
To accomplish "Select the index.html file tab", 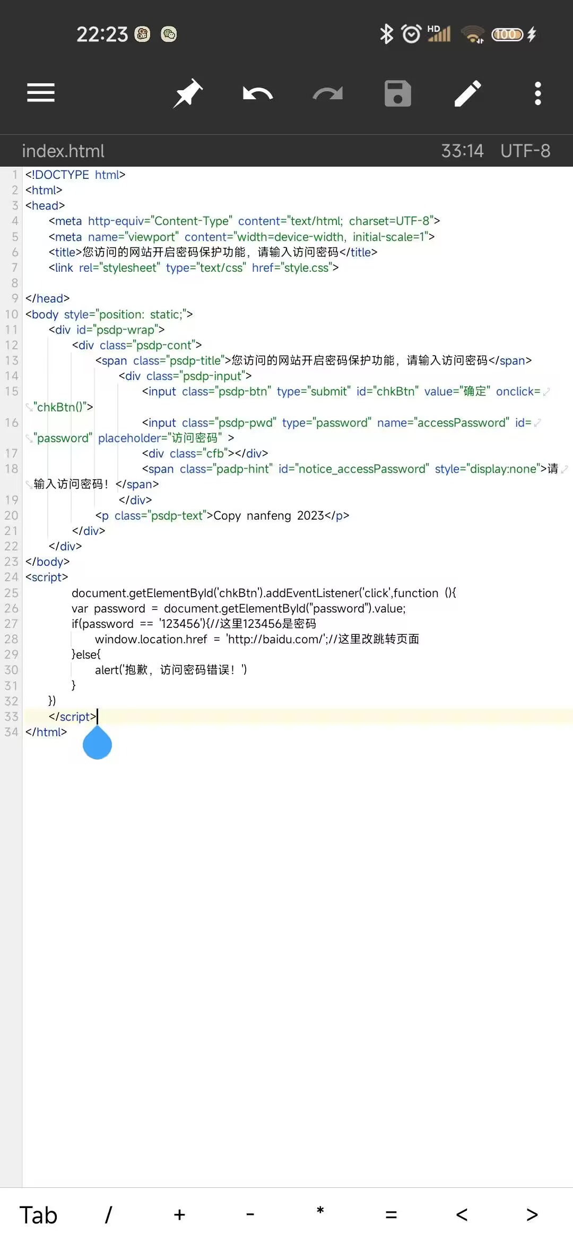I will pyautogui.click(x=63, y=151).
